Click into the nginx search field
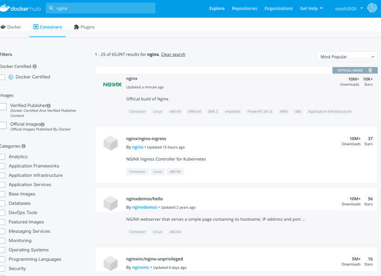381x276 pixels. coord(100,8)
